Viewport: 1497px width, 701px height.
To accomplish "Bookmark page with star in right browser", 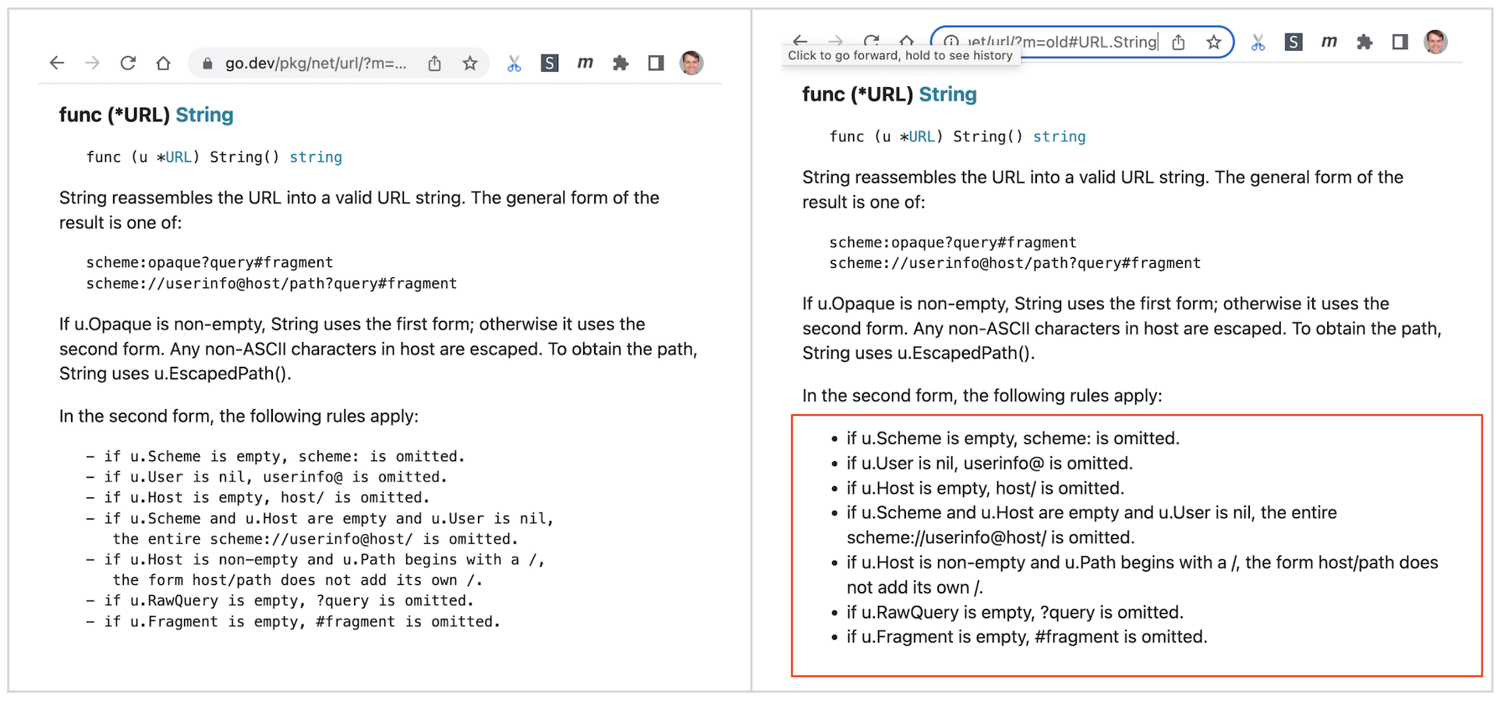I will pos(1213,42).
